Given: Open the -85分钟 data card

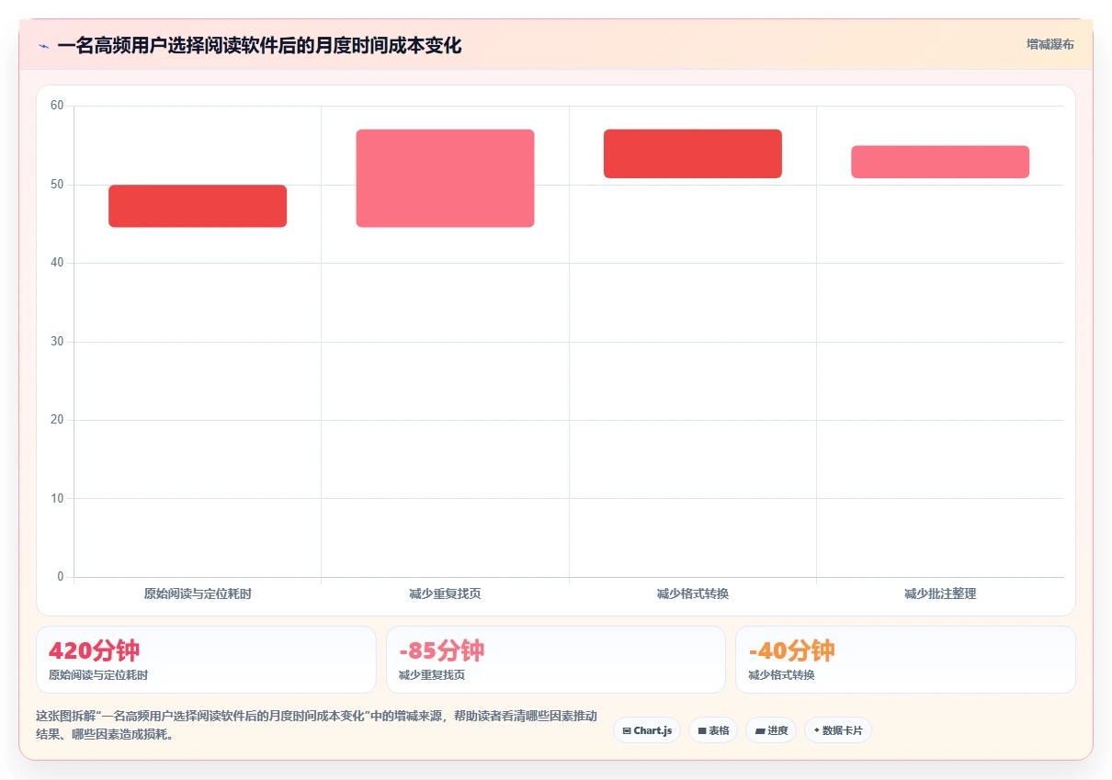Looking at the screenshot, I should coord(556,660).
